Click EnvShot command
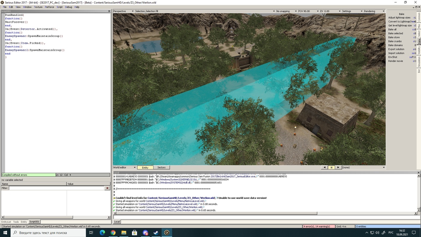421x237 pixels. pyautogui.click(x=402, y=57)
